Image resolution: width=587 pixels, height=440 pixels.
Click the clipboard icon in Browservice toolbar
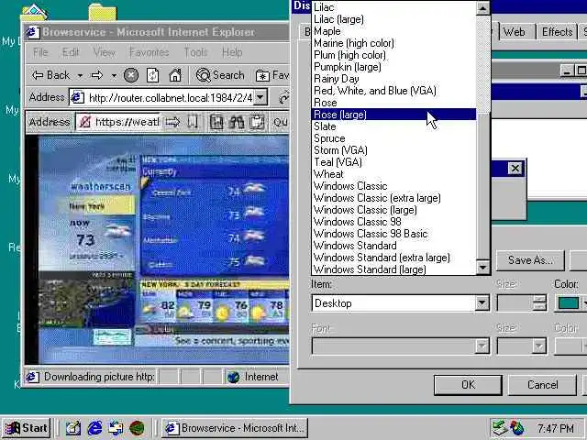point(257,122)
